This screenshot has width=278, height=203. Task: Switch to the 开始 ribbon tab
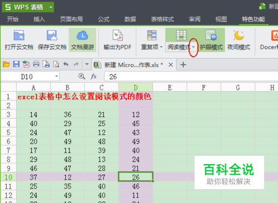click(13, 19)
